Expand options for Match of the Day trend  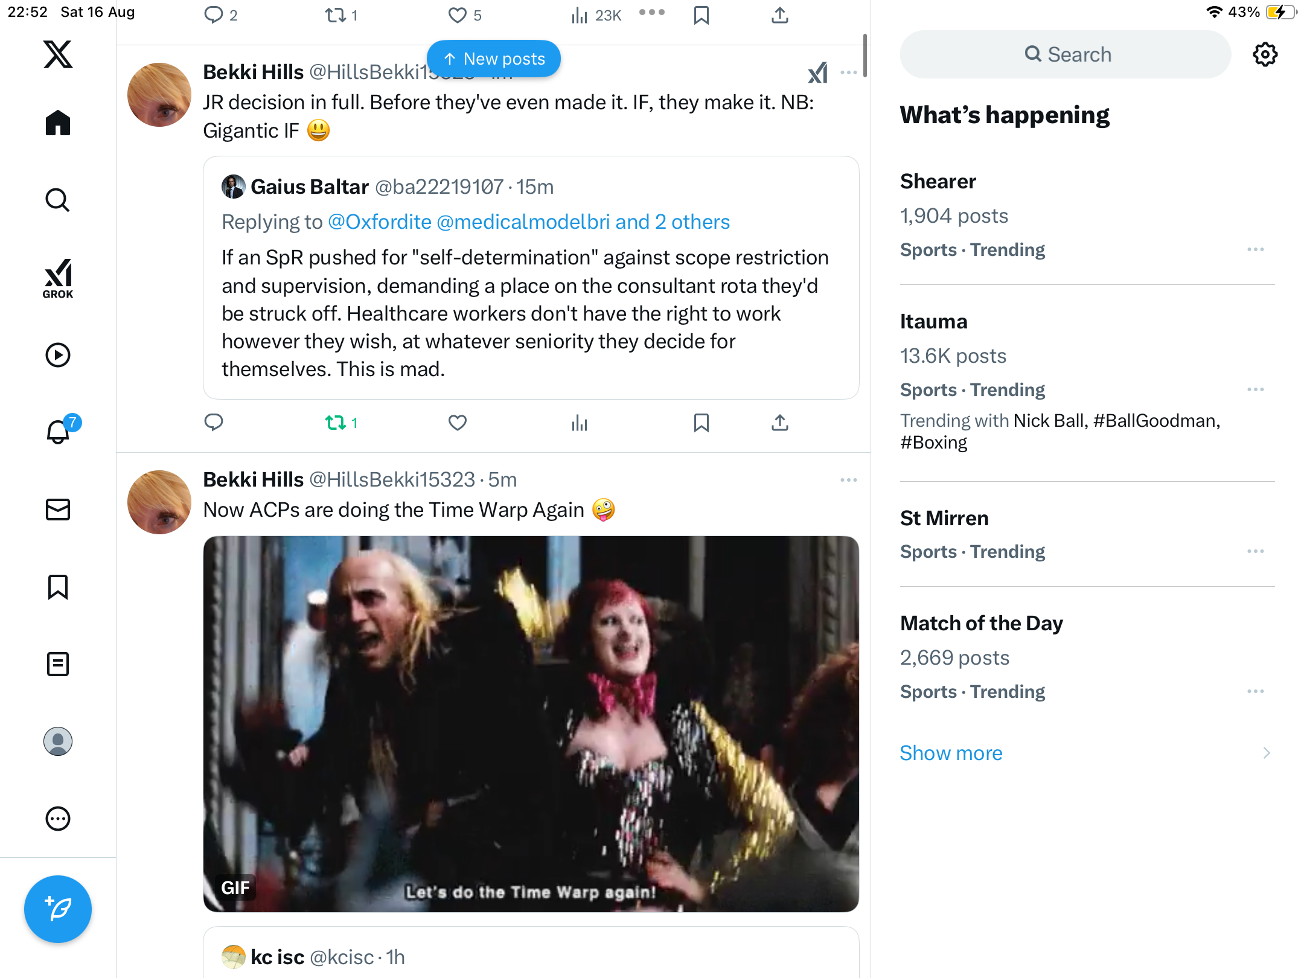click(1255, 691)
